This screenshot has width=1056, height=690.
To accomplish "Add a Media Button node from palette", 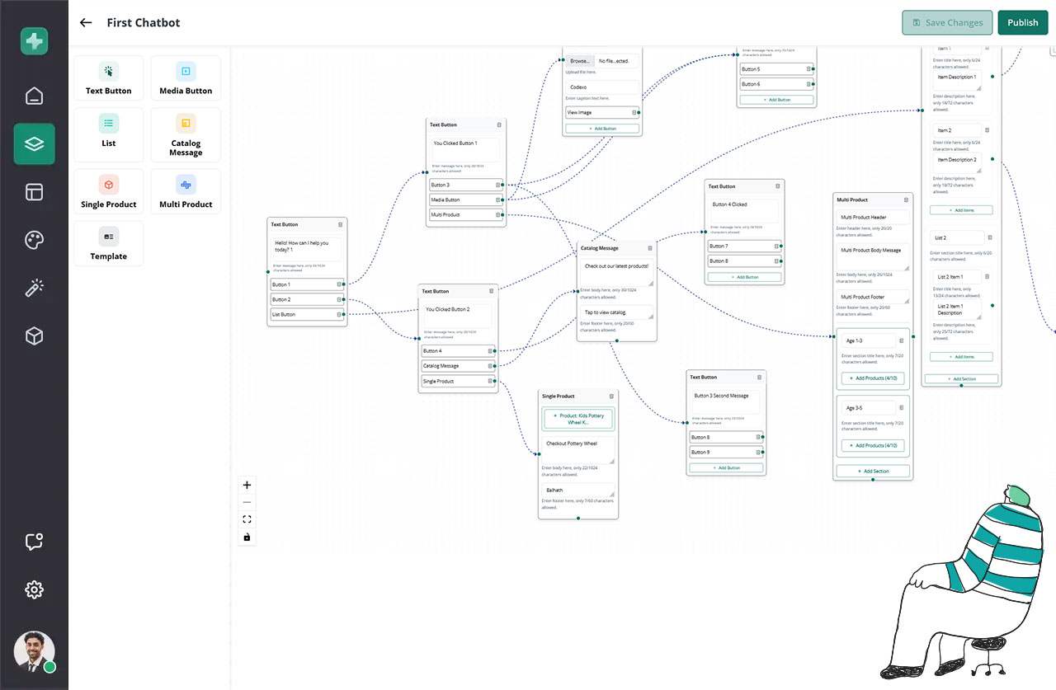I will (x=186, y=79).
